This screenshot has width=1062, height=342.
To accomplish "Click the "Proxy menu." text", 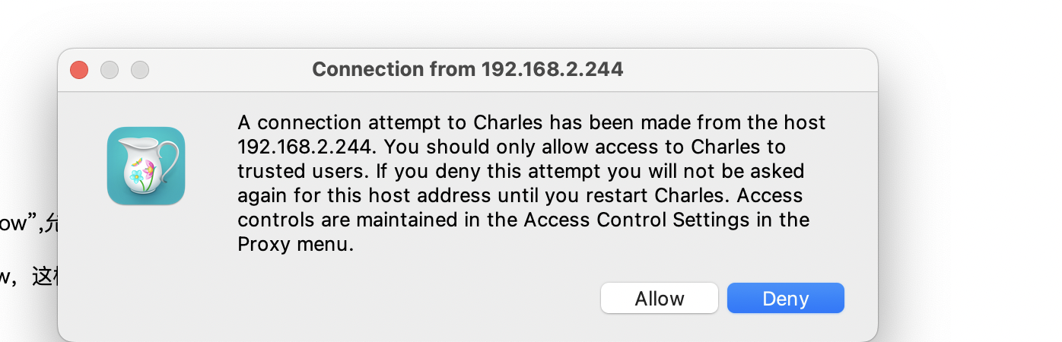I will pos(295,244).
